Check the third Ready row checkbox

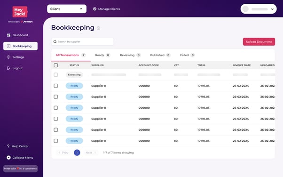(56, 108)
